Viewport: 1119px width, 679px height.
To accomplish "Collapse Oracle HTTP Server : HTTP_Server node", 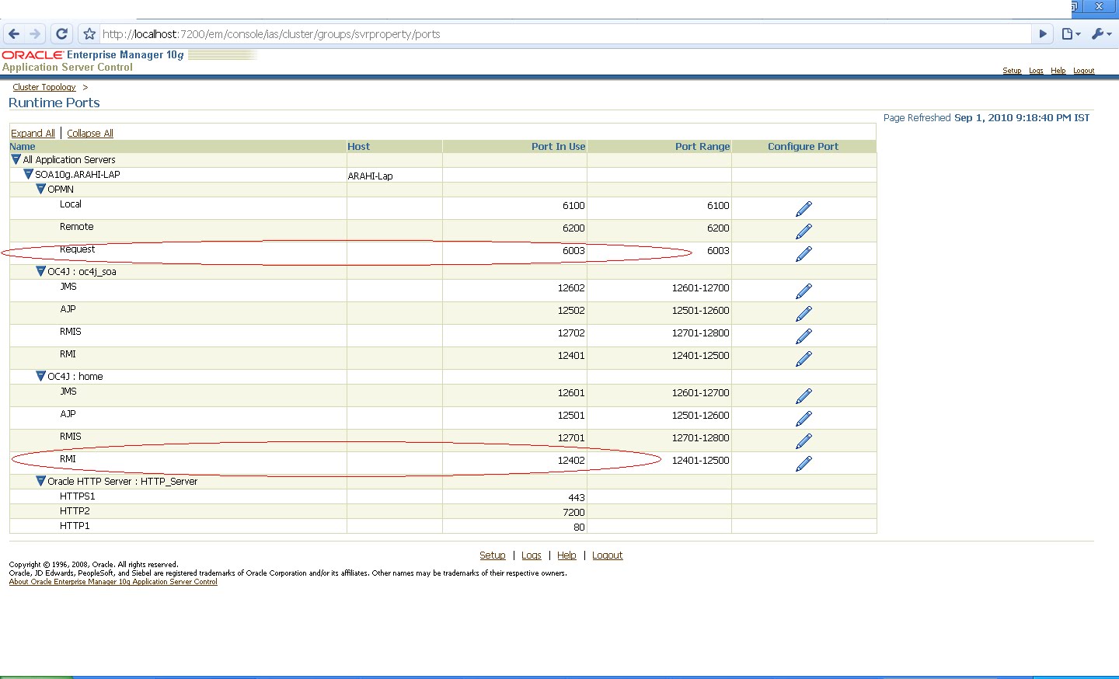I will click(40, 481).
